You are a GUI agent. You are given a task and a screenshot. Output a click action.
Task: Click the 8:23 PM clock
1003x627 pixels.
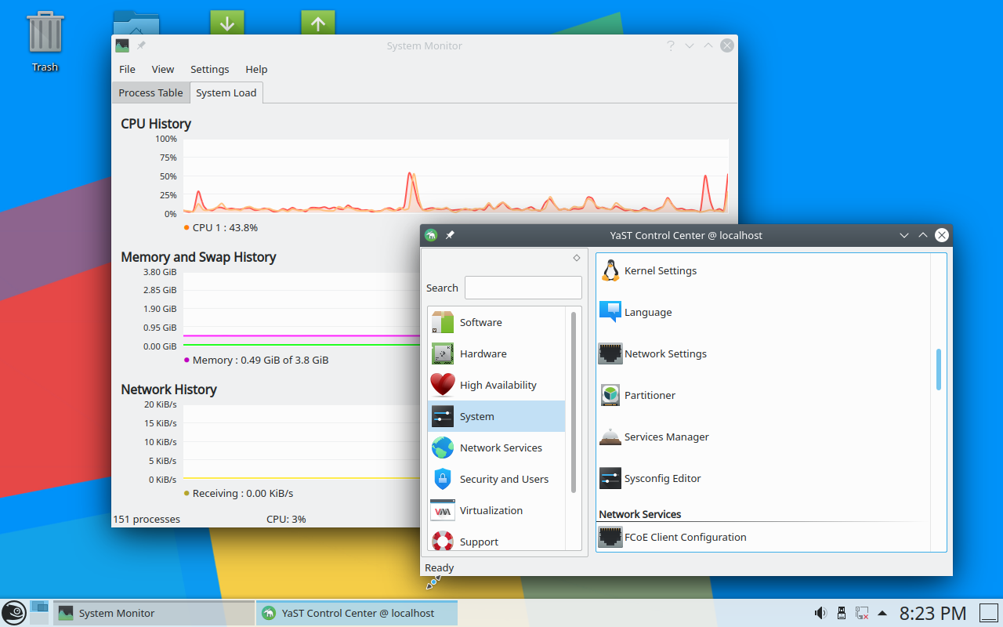pos(932,613)
